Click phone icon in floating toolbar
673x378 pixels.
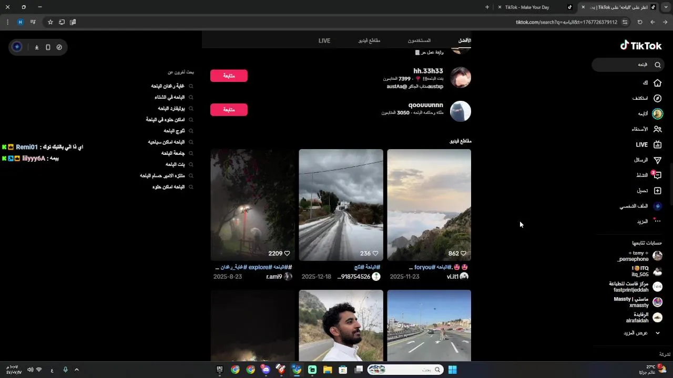click(x=48, y=47)
